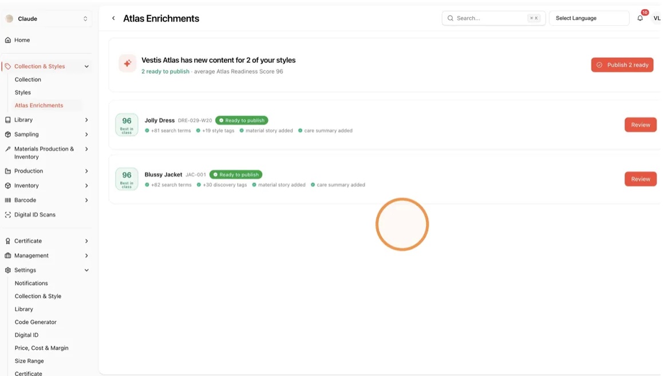
Task: Click the Collection & Styles tag icon
Action: pyautogui.click(x=7, y=66)
